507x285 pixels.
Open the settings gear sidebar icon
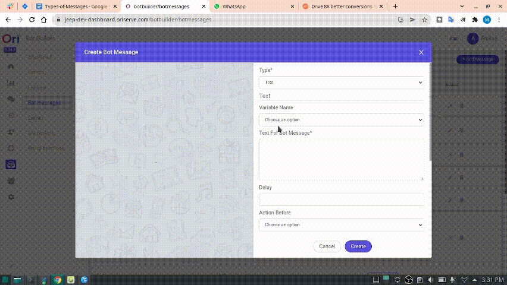tap(11, 197)
